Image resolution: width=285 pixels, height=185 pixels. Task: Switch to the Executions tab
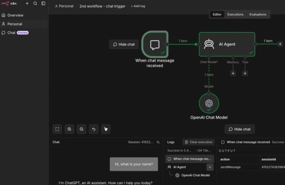[x=235, y=14]
